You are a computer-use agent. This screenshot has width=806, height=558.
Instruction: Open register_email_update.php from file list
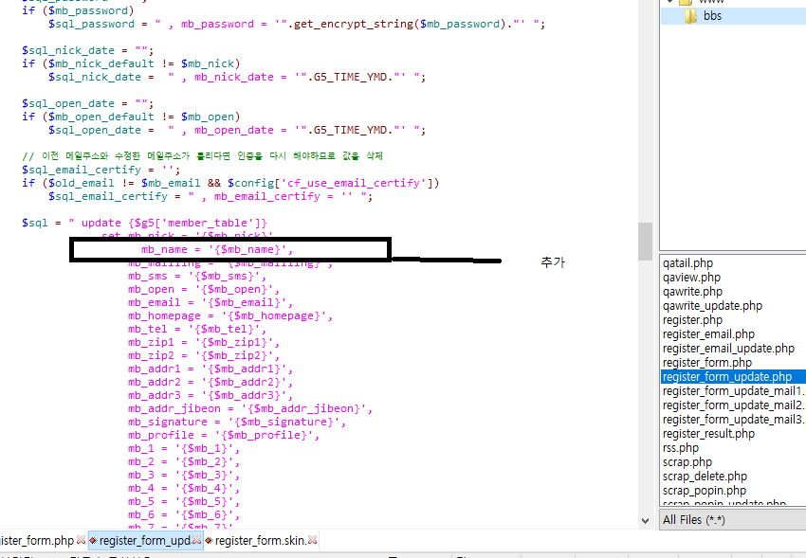[728, 348]
